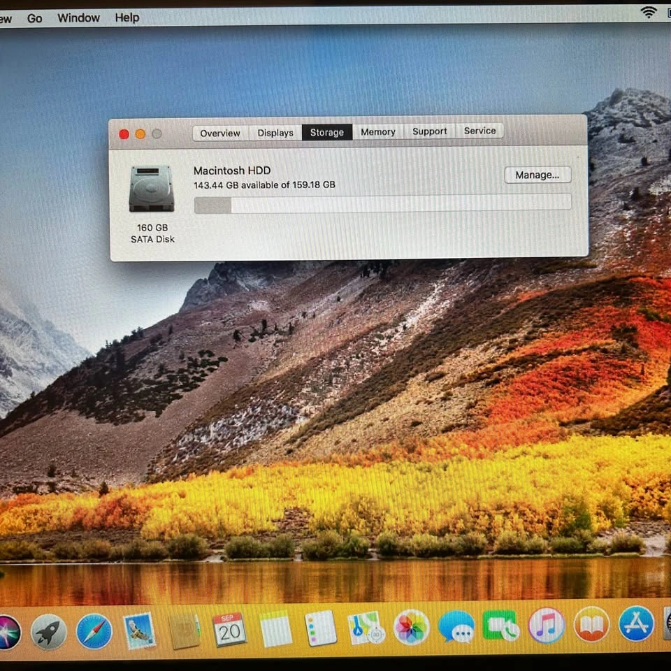
Task: Switch to the Overview tab
Action: tap(220, 133)
